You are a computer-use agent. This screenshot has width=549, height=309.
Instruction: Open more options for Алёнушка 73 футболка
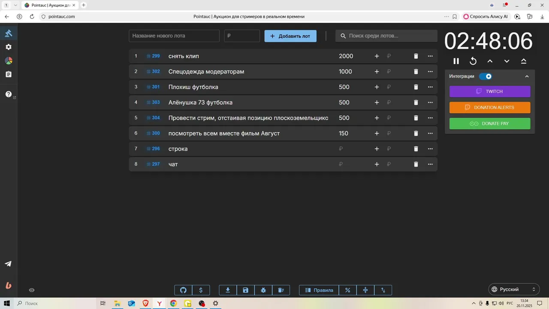pos(430,103)
